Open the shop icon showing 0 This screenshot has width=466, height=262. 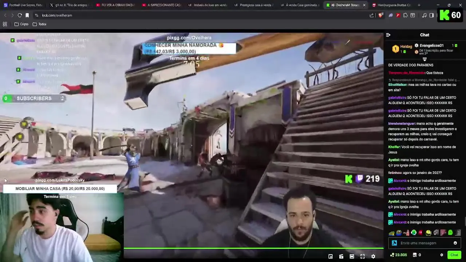pos(417,255)
